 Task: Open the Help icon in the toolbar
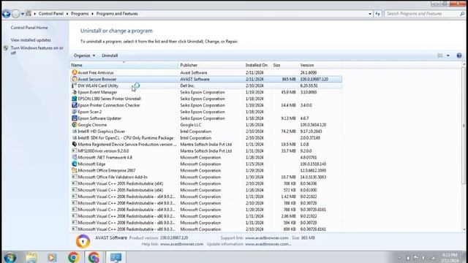coord(459,56)
